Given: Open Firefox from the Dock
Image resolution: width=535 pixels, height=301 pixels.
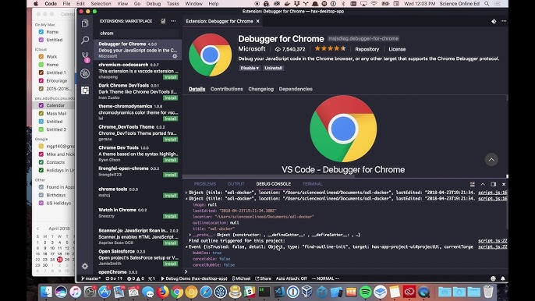Looking at the screenshot, I should pos(163,292).
